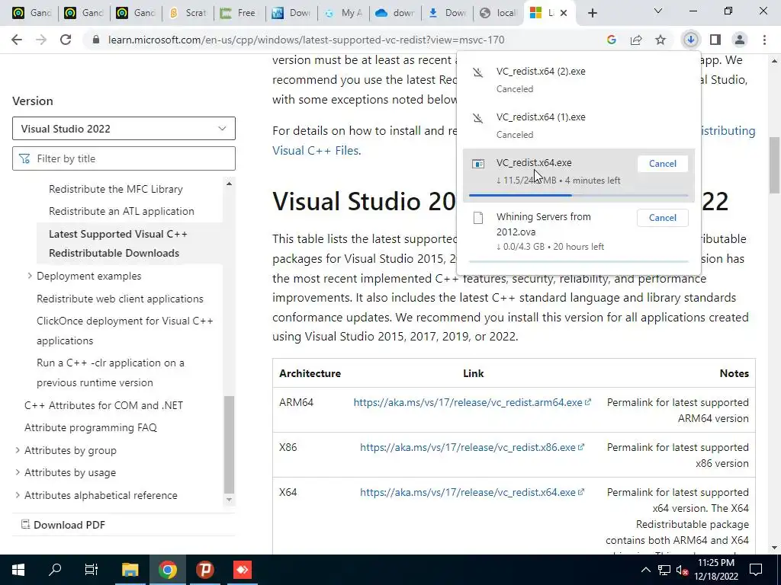Cancel the Whining Servers ova download
Viewport: 781px width, 585px height.
pyautogui.click(x=663, y=218)
